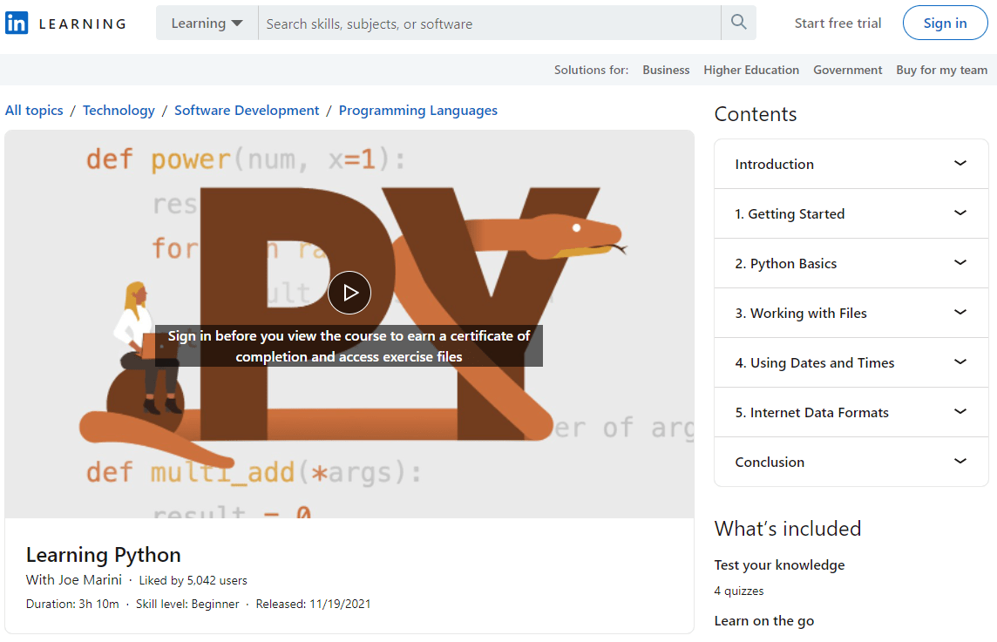This screenshot has width=997, height=642.
Task: Open the Programming Languages breadcrumb
Action: coord(418,111)
